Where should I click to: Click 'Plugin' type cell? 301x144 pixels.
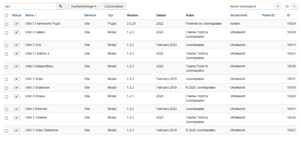click(x=112, y=24)
